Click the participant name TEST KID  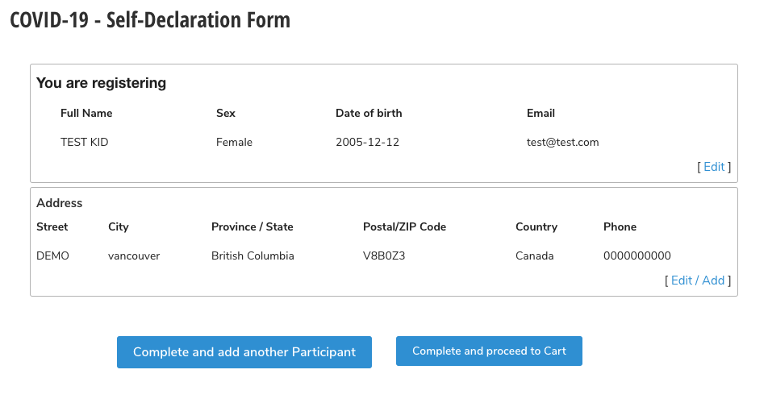point(84,143)
